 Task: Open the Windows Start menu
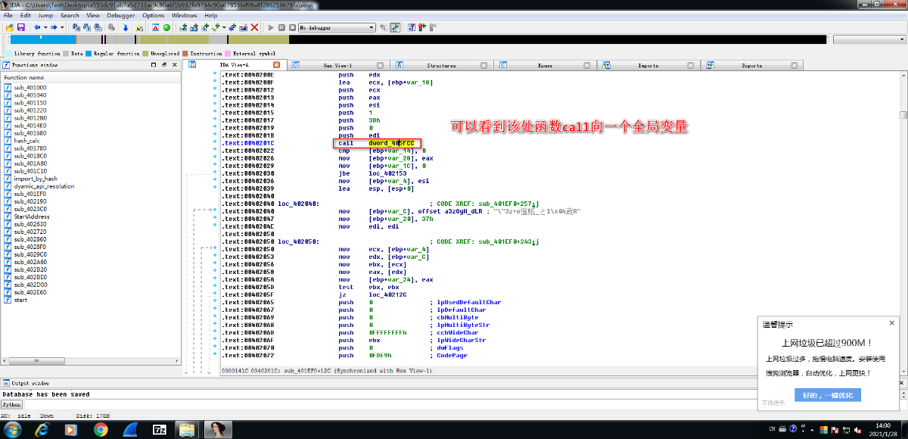[13, 429]
